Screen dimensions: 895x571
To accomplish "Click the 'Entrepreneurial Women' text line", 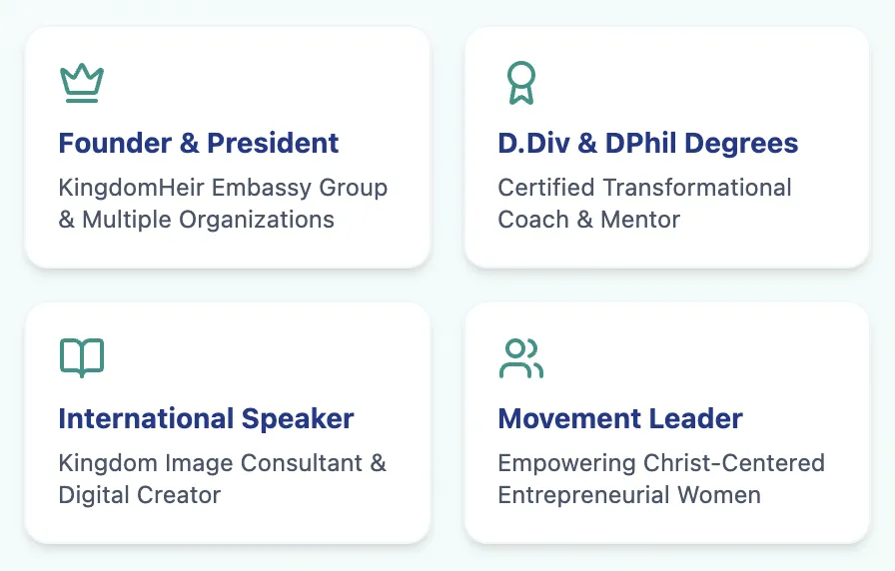I will [629, 495].
